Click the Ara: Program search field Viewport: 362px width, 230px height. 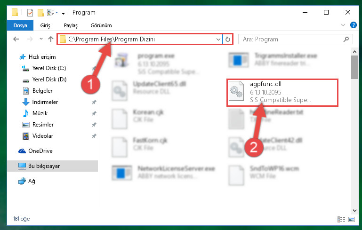[x=291, y=39]
